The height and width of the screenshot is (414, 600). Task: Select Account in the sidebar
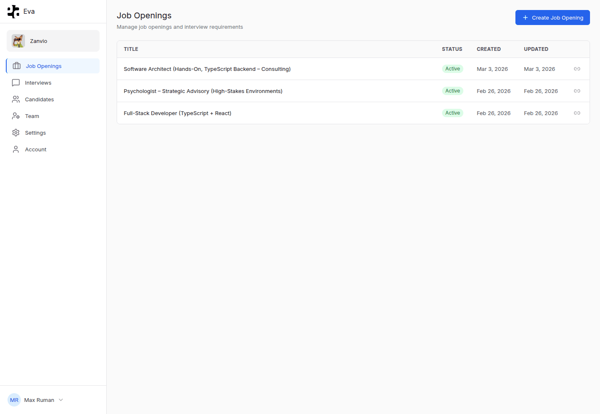(53, 149)
